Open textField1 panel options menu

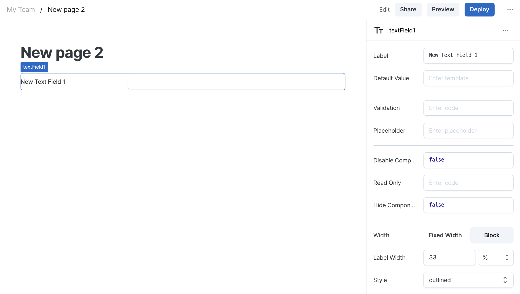click(x=505, y=30)
